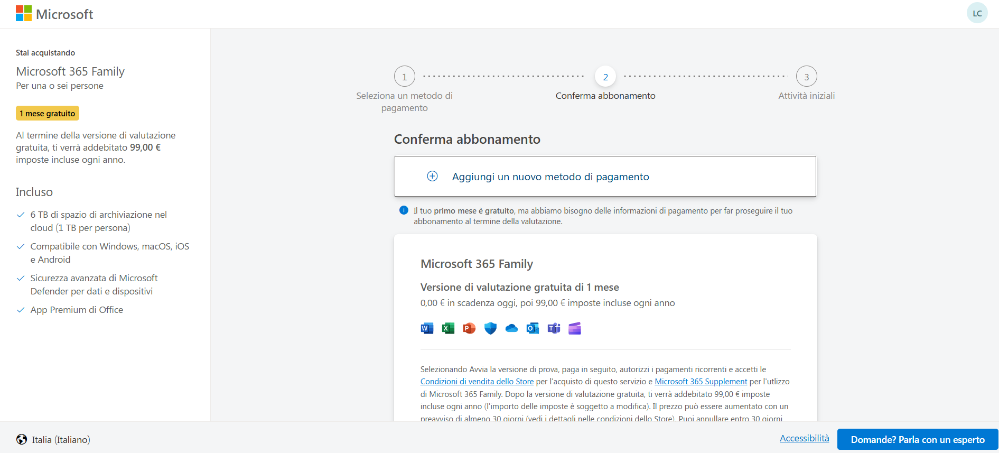This screenshot has width=999, height=453.
Task: Click the Microsoft Defender shield icon
Action: pos(490,328)
